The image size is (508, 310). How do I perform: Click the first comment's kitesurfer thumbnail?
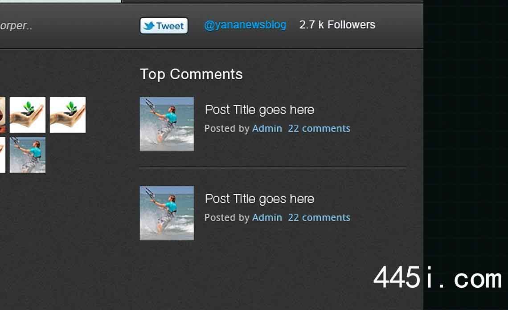(x=167, y=124)
